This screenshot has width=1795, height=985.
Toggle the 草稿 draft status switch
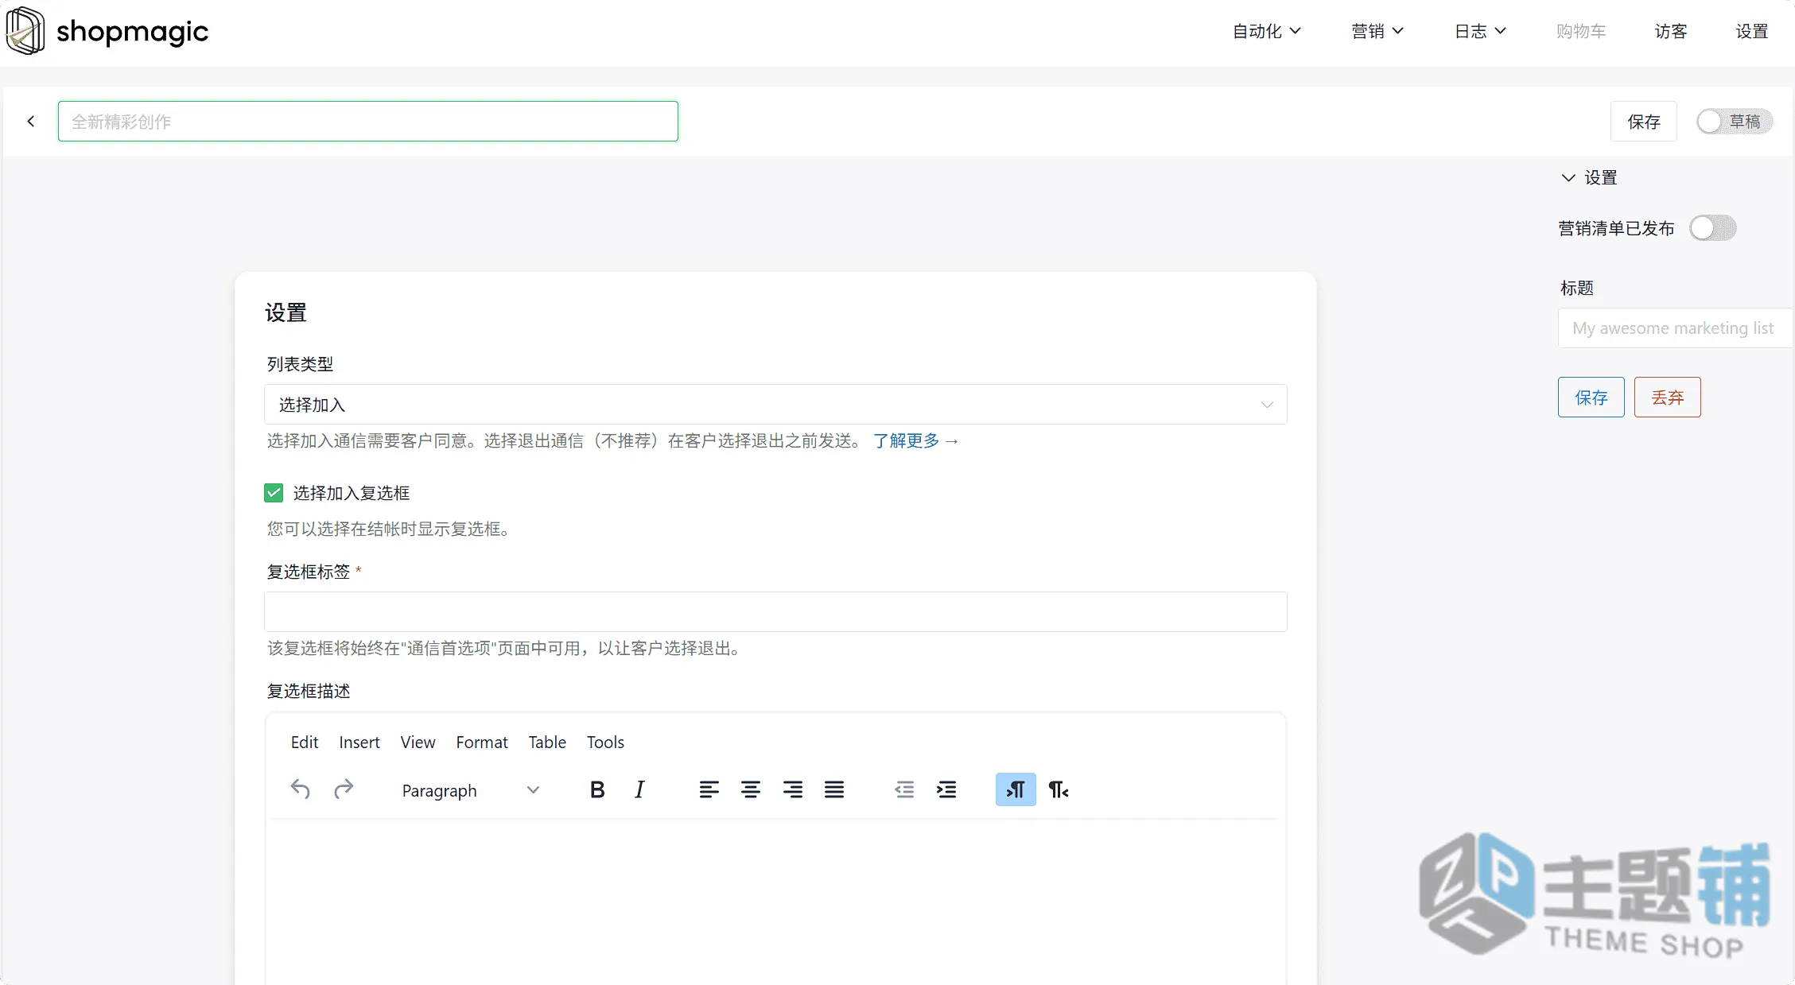(1734, 122)
